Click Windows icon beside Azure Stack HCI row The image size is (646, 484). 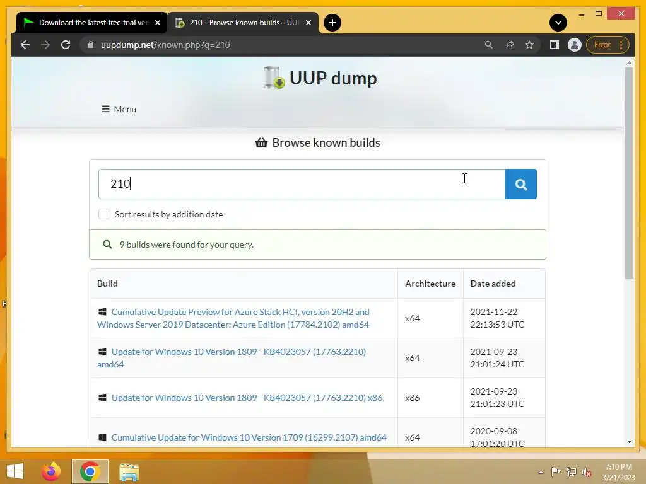click(x=102, y=312)
